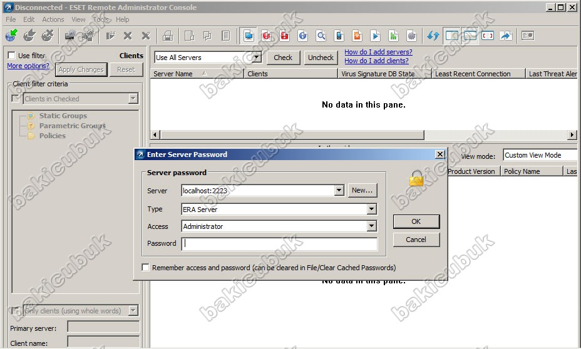Enable the Use filter checkbox
The height and width of the screenshot is (349, 581).
coord(11,56)
